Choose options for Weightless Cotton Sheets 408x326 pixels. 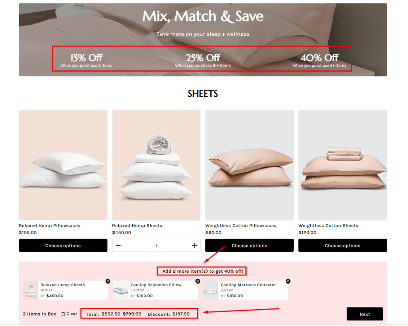click(343, 246)
